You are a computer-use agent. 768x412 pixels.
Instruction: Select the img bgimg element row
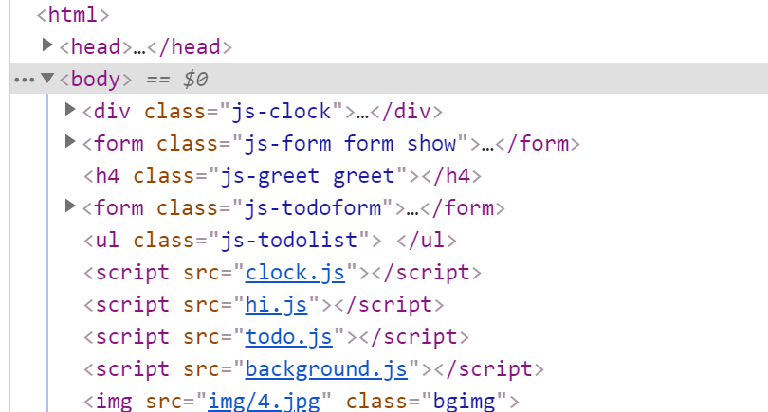(x=301, y=402)
